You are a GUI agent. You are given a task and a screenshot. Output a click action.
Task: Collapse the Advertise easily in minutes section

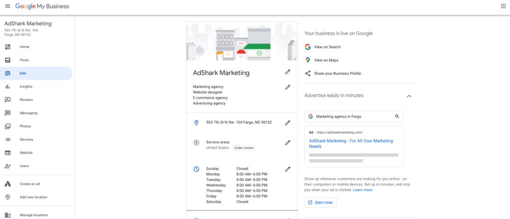409,96
